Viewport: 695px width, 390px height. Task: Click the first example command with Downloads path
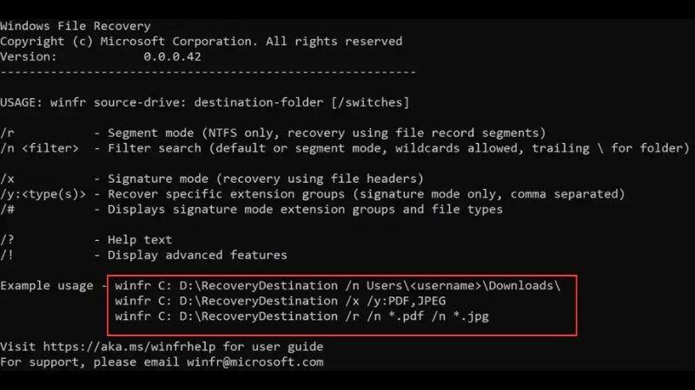tap(338, 286)
